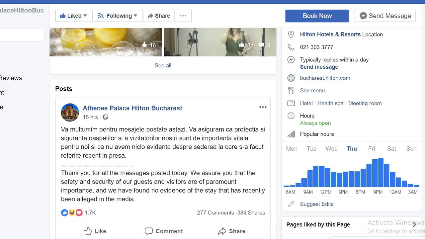Click the pencil icon beside Suggest Edits
The width and height of the screenshot is (425, 239).
click(x=291, y=204)
